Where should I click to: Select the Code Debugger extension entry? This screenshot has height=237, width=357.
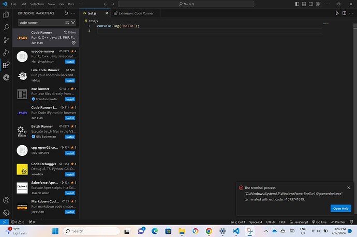[x=46, y=169]
